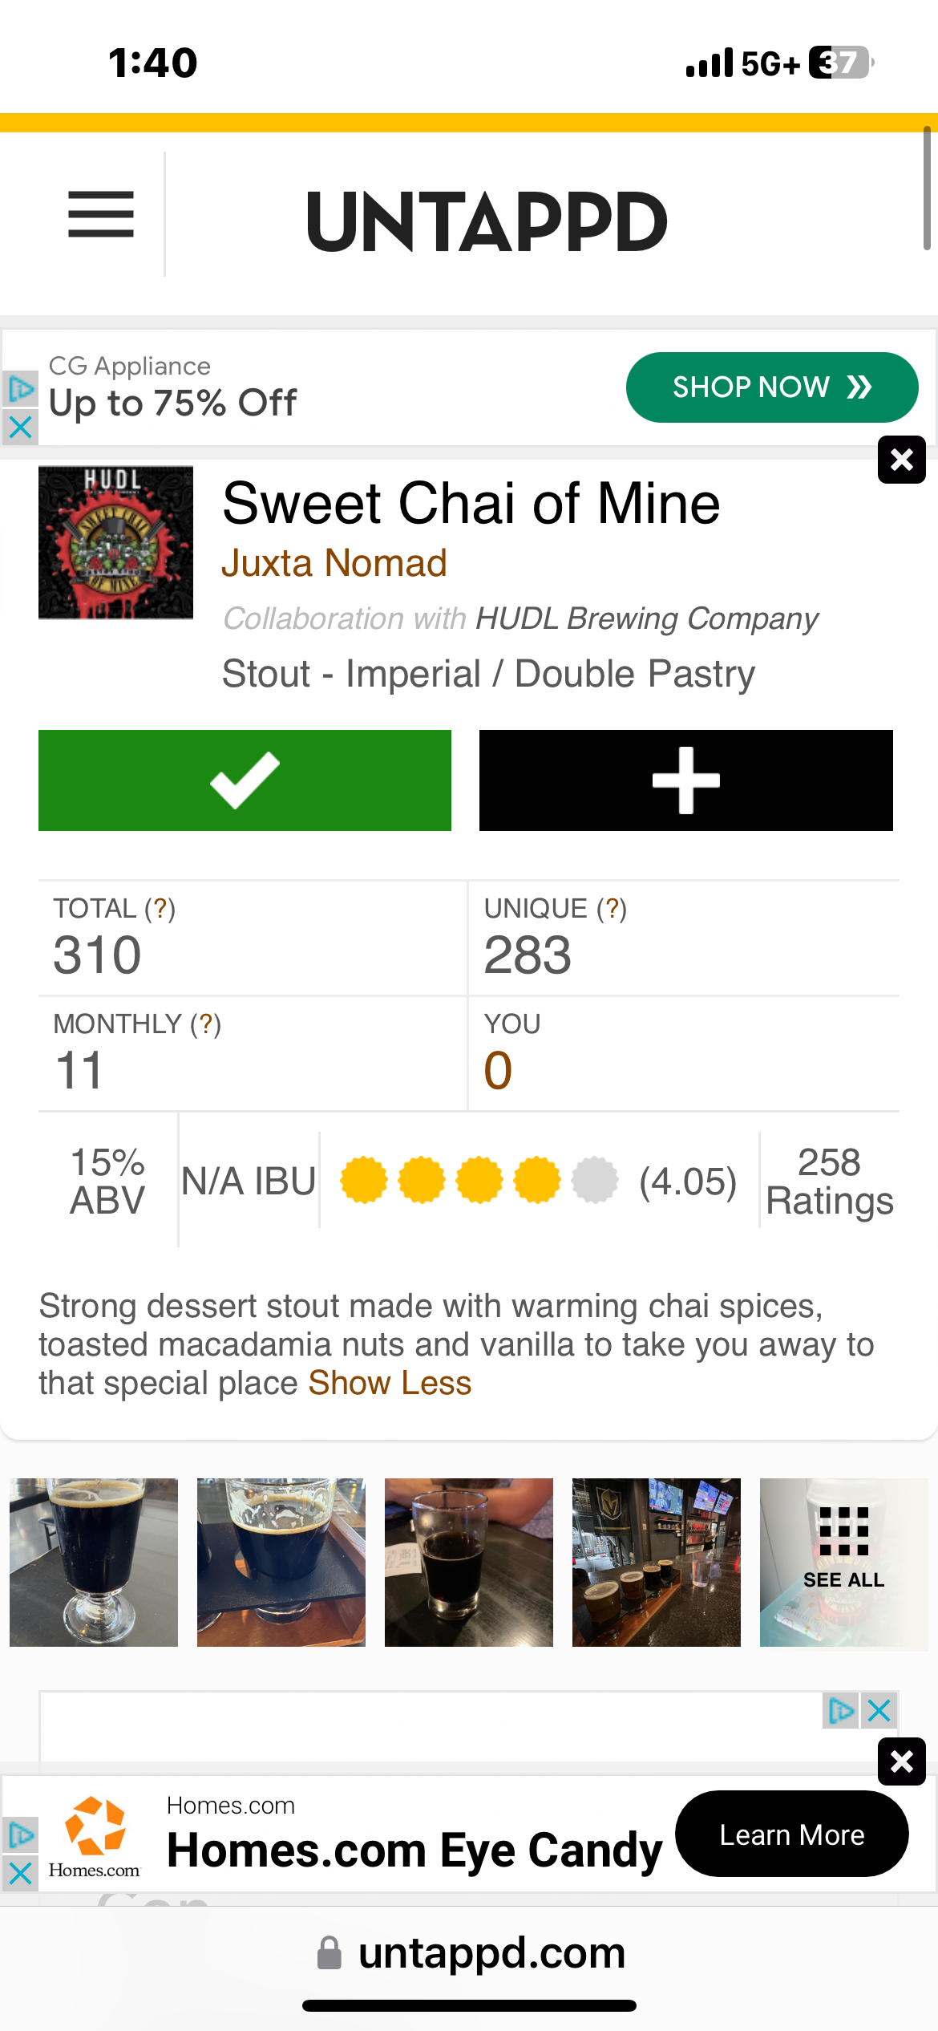Open the first beer photo thumbnail
The height and width of the screenshot is (2031, 938).
pyautogui.click(x=94, y=1562)
